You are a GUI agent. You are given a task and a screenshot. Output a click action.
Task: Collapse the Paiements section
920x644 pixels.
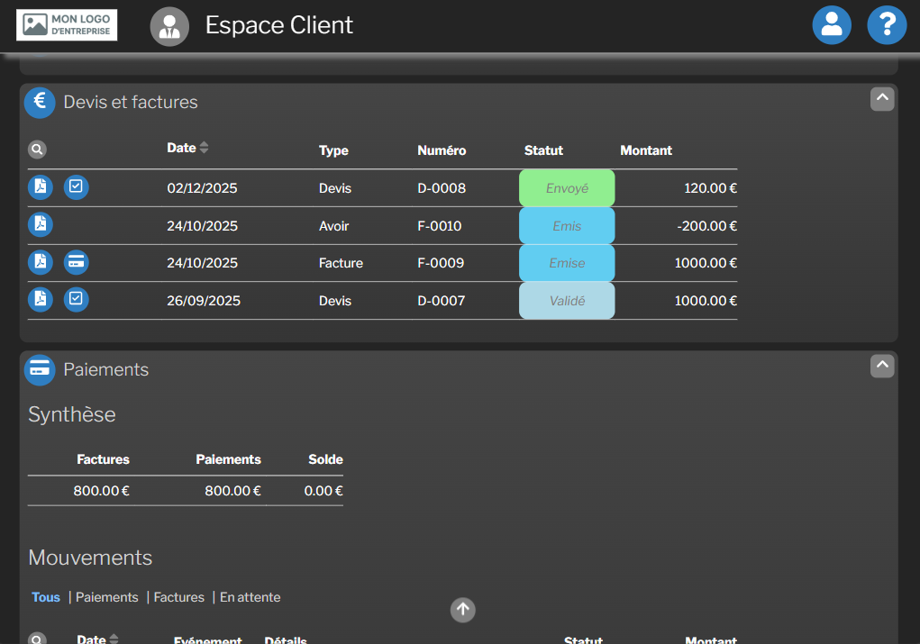tap(882, 366)
